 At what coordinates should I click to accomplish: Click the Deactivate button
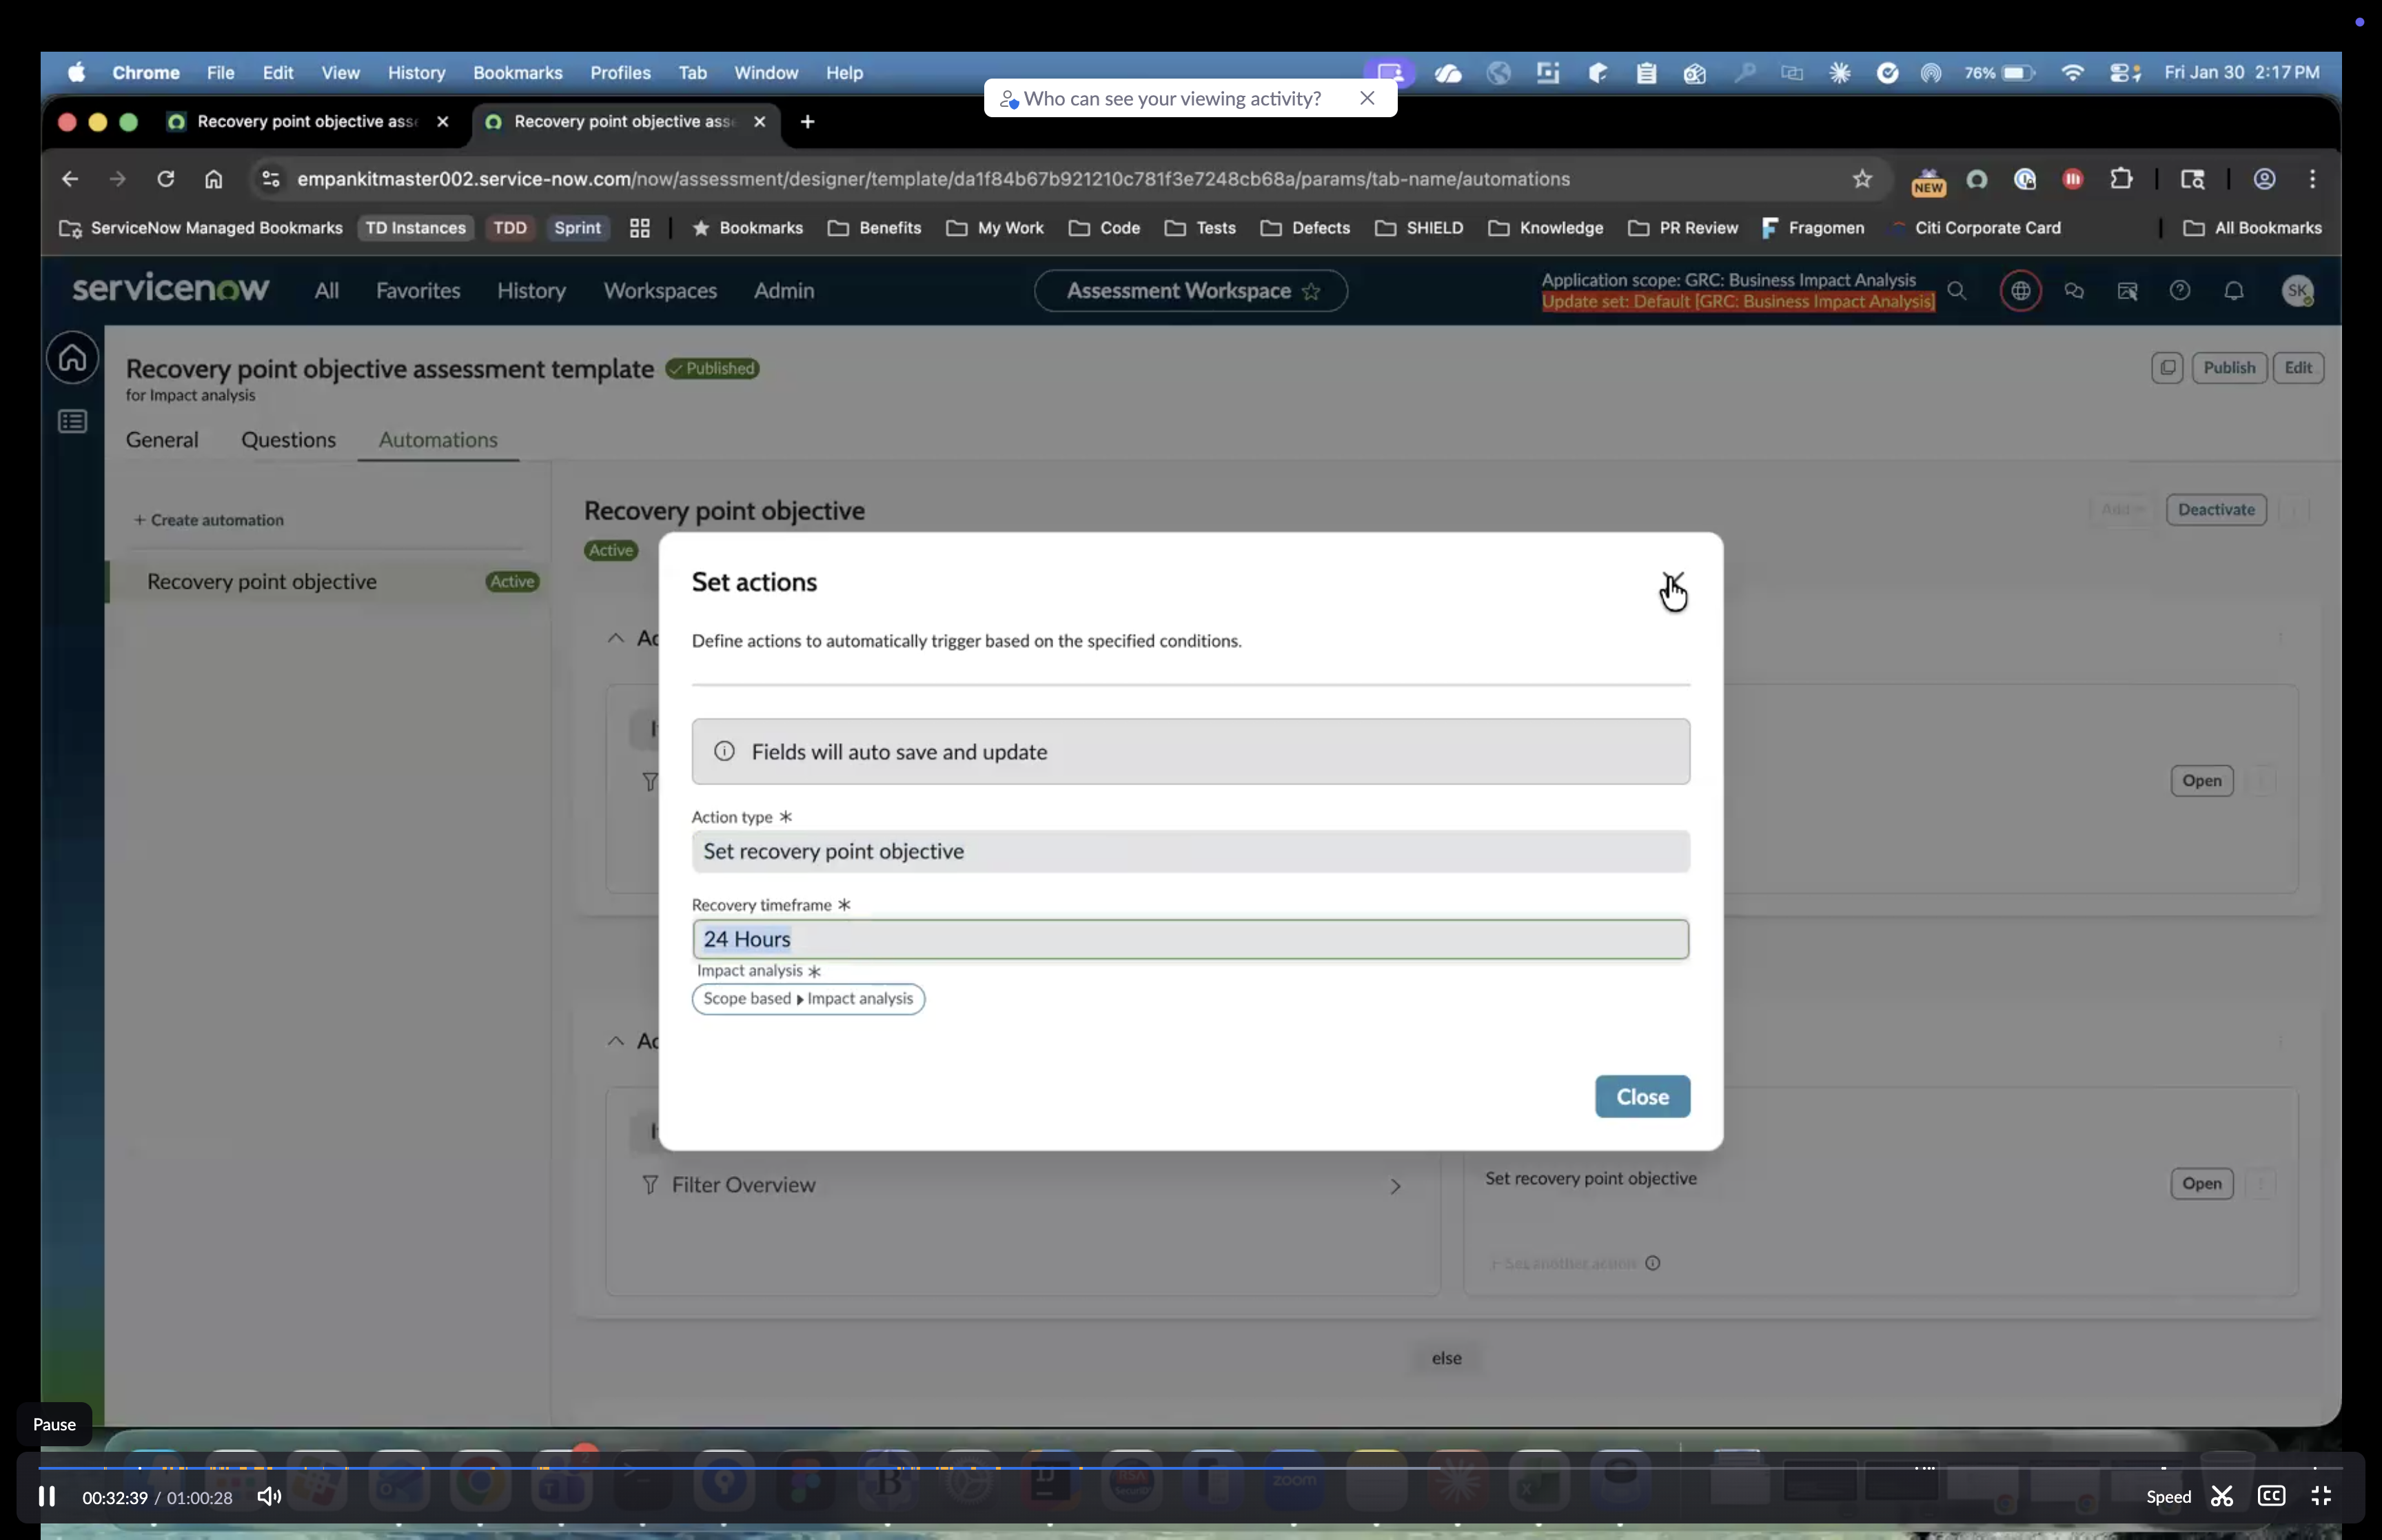2215,509
